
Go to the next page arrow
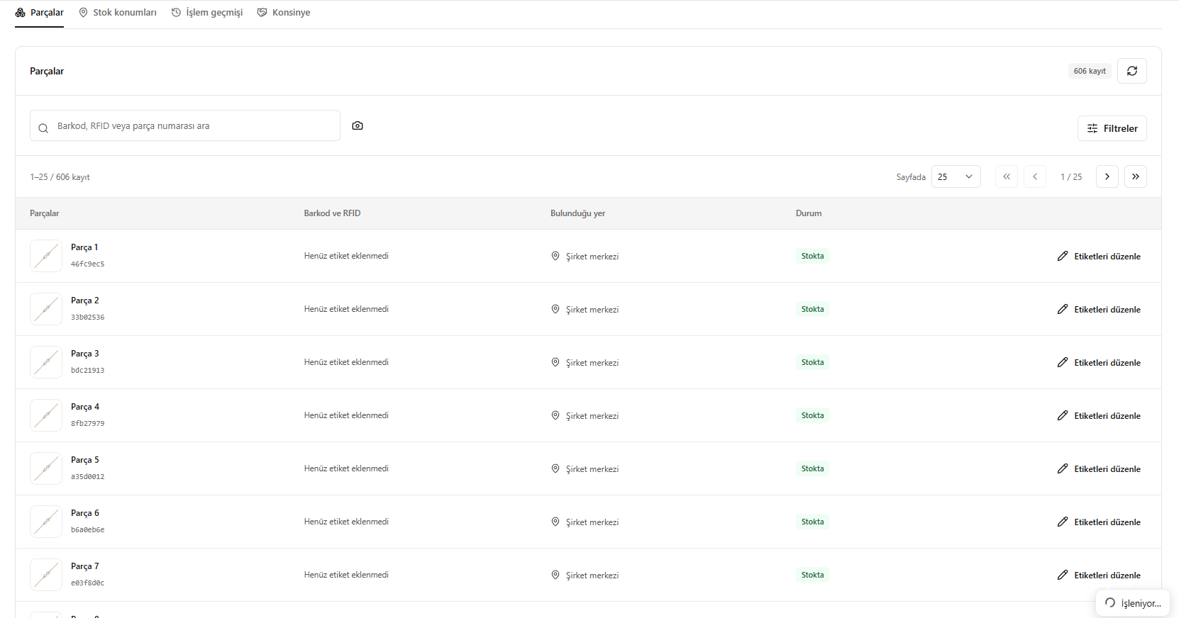coord(1107,176)
